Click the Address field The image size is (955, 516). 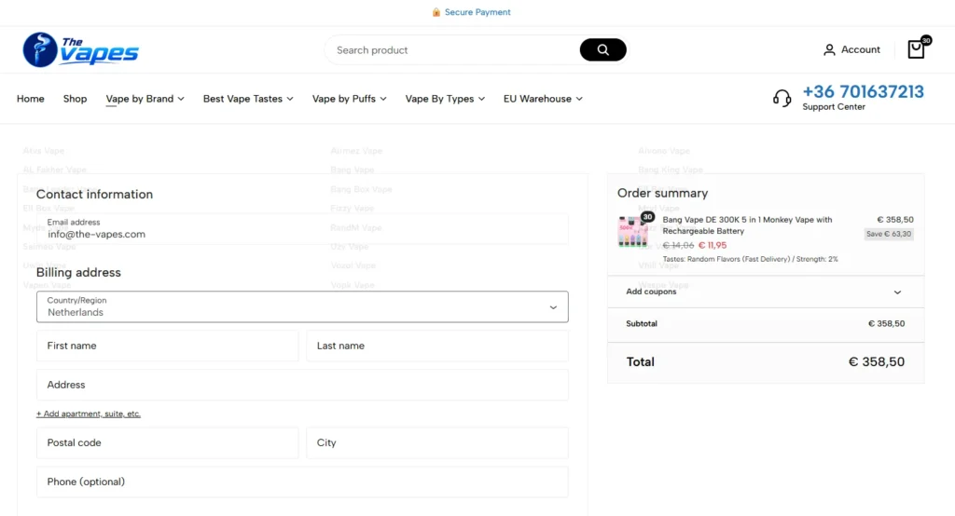point(302,385)
